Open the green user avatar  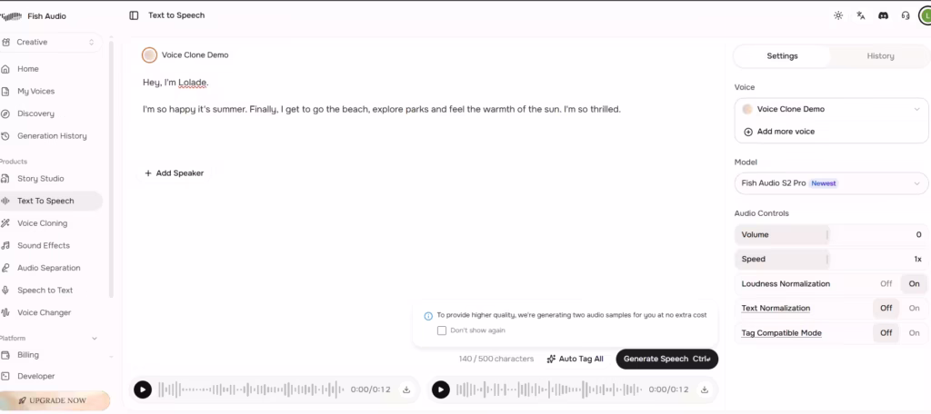(925, 15)
